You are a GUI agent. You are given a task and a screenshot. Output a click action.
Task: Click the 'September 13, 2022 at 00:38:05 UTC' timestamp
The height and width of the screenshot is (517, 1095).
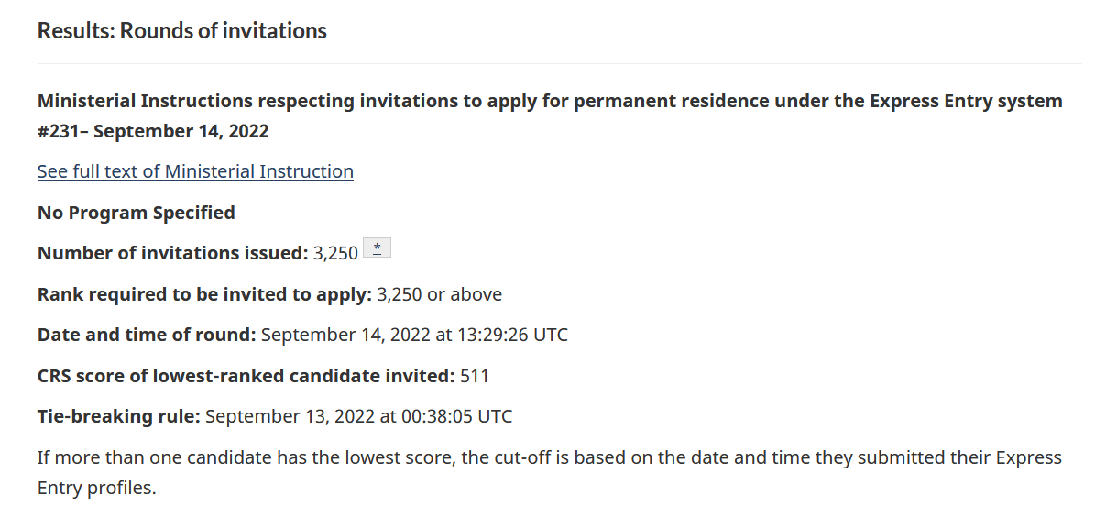tap(358, 416)
